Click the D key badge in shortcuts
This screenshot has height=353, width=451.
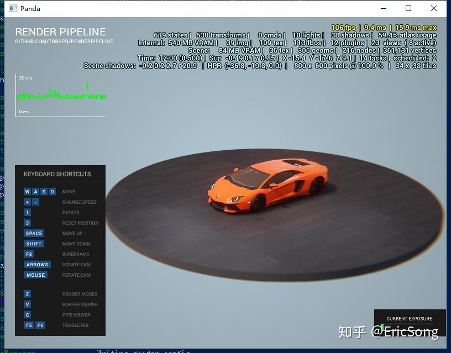52,192
